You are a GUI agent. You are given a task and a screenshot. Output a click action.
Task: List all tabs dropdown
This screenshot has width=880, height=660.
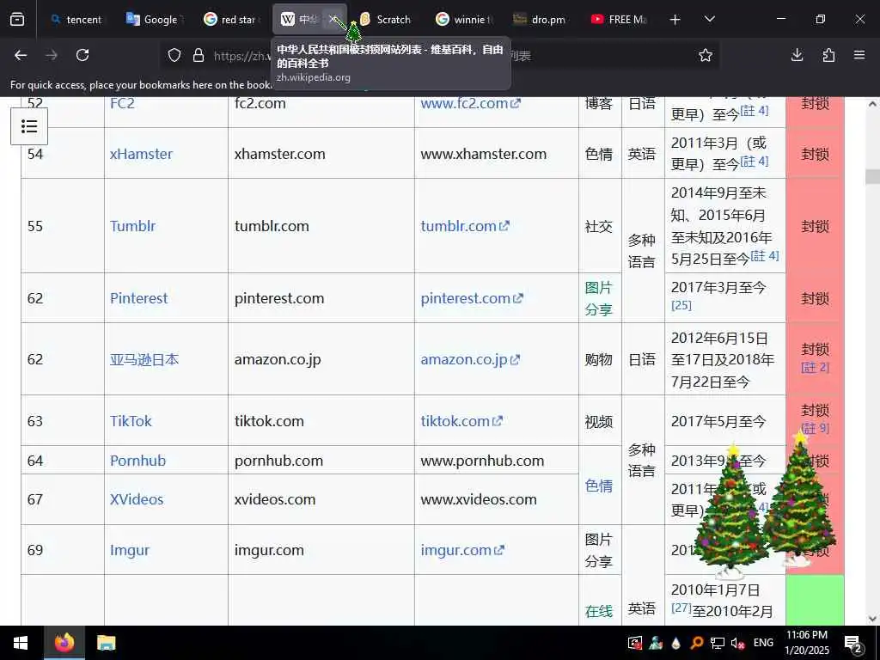click(x=709, y=20)
